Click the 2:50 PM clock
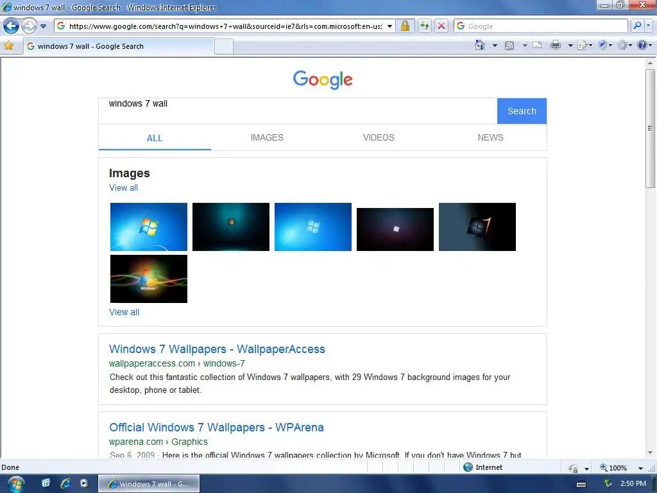This screenshot has width=657, height=493. coord(633,484)
